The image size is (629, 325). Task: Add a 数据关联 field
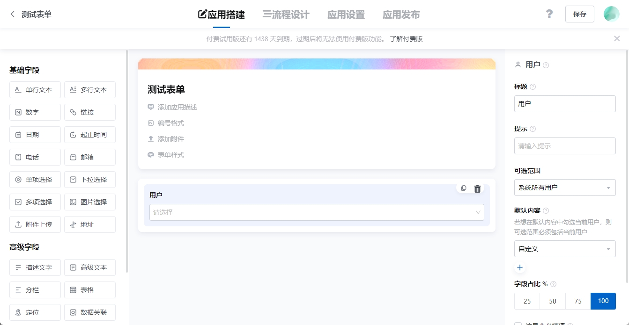coord(89,312)
